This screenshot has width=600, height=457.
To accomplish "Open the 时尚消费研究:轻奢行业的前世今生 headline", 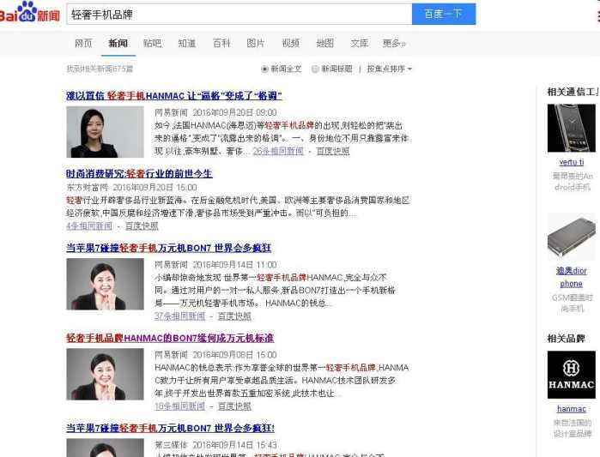I will tap(139, 174).
